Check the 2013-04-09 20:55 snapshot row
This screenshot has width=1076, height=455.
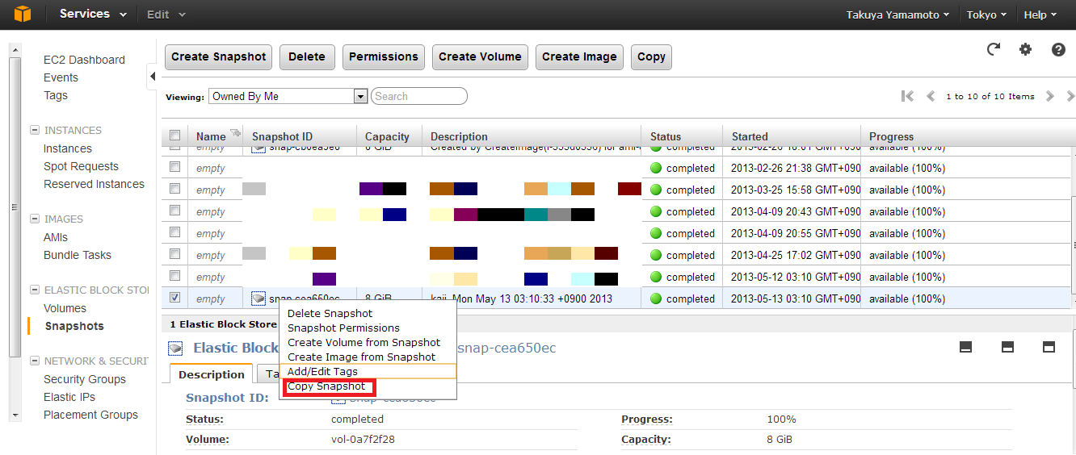click(x=174, y=232)
